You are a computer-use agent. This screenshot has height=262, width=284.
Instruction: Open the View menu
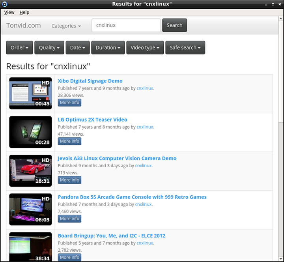(9, 12)
